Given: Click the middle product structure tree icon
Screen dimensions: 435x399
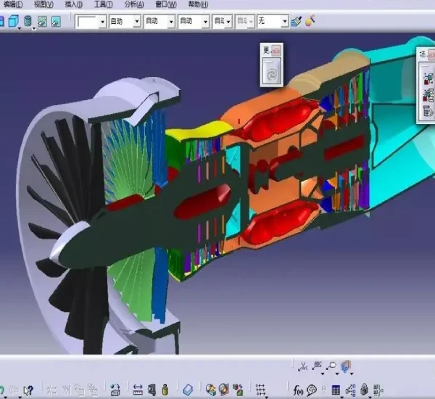Looking at the screenshot, I should pos(429,95).
